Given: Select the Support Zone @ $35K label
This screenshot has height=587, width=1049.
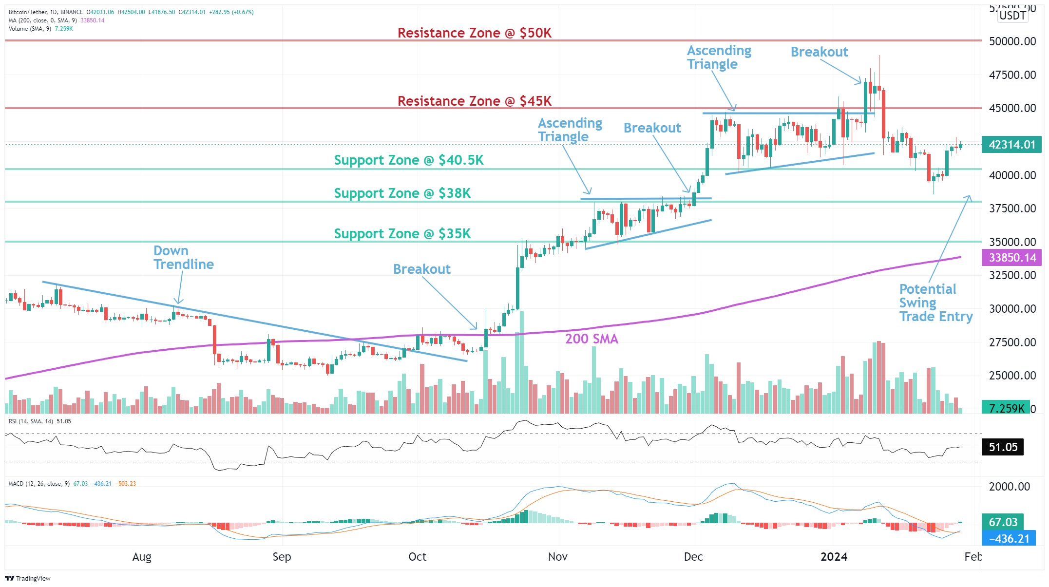Looking at the screenshot, I should click(x=402, y=234).
